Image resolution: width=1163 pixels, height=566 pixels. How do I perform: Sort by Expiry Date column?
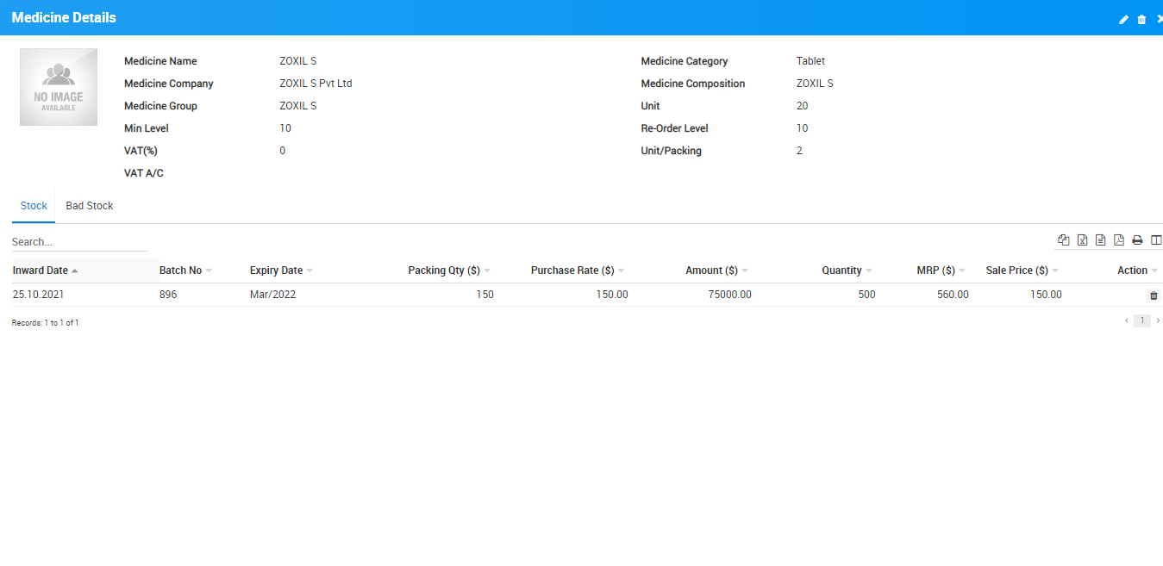click(276, 271)
